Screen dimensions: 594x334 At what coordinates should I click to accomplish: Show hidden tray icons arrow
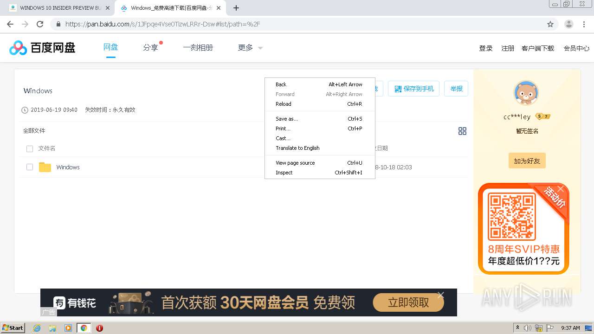517,328
